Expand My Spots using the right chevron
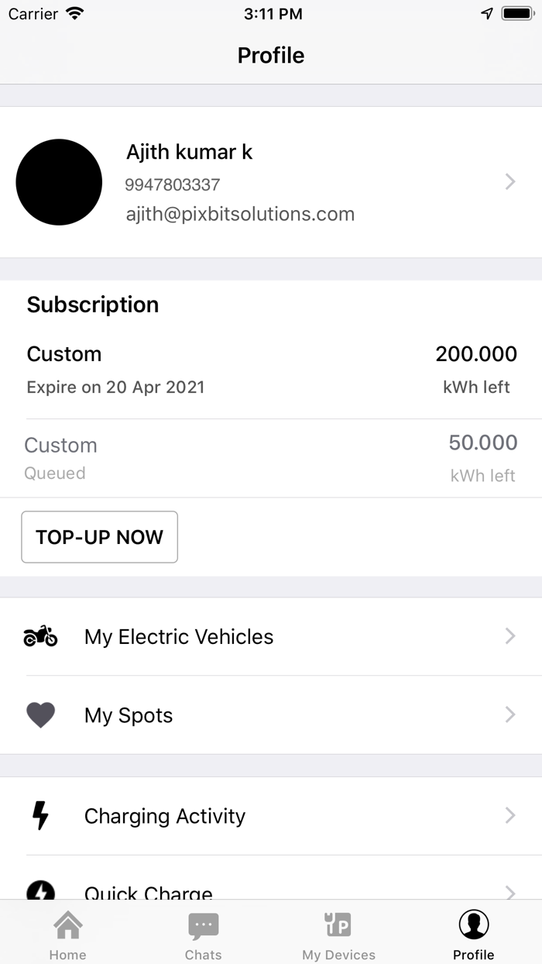Image resolution: width=542 pixels, height=964 pixels. 510,714
